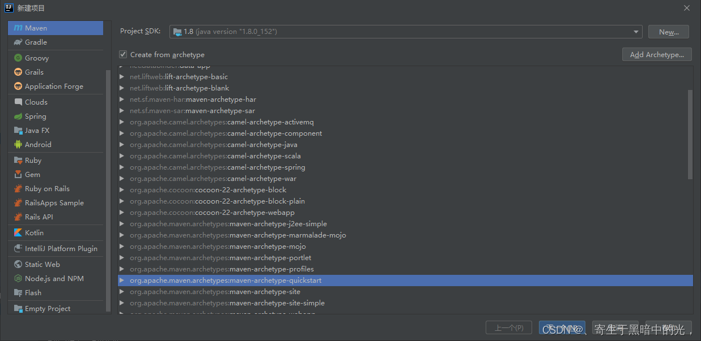The height and width of the screenshot is (341, 701).
Task: Select maven-archetype-mojo row
Action: [405, 247]
